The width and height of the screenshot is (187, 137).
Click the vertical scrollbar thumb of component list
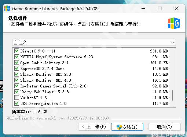(x=172, y=95)
